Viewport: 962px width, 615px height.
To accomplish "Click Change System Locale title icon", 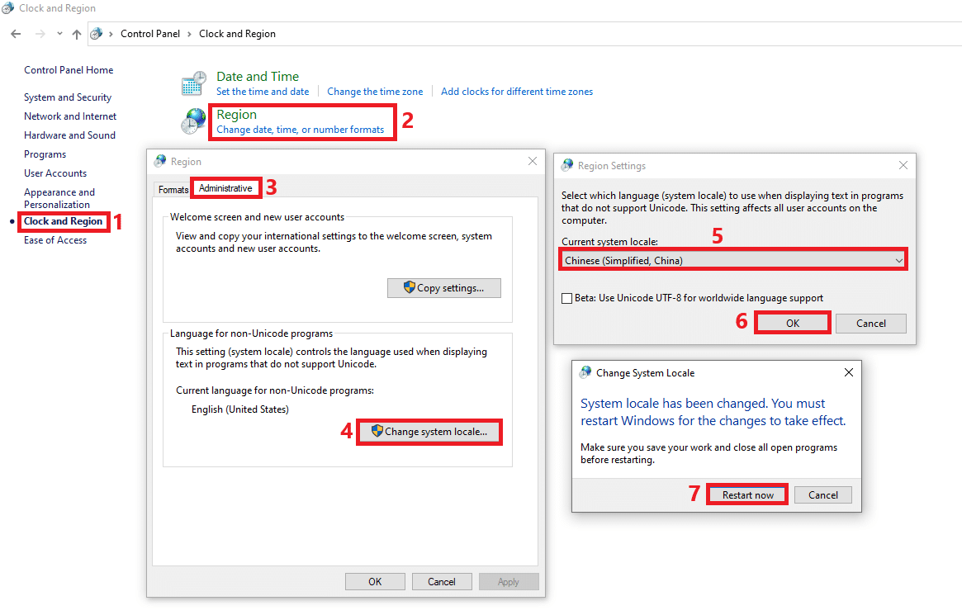I will tap(586, 372).
